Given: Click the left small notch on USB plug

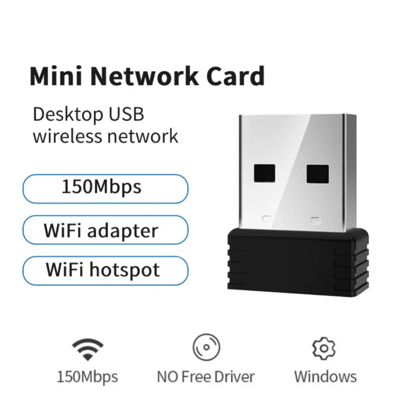Looking at the screenshot, I should click(267, 218).
